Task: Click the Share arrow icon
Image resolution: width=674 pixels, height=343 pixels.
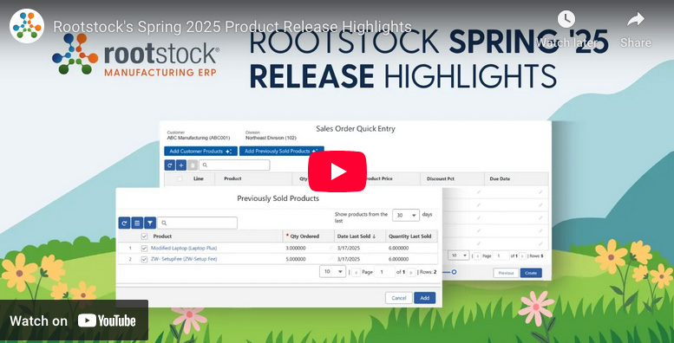Action: click(635, 19)
